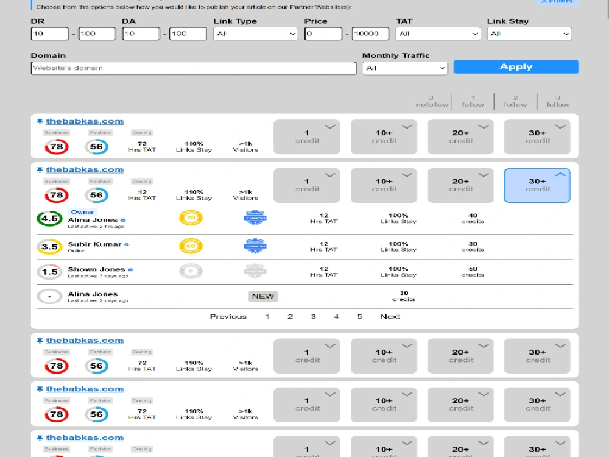Go to page 2 in pagination

tap(290, 317)
